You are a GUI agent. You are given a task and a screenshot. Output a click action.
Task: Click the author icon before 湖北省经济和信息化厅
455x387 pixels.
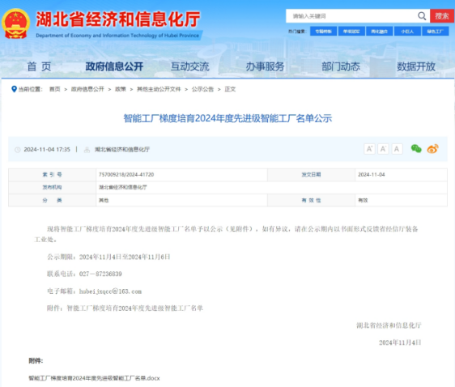point(87,150)
